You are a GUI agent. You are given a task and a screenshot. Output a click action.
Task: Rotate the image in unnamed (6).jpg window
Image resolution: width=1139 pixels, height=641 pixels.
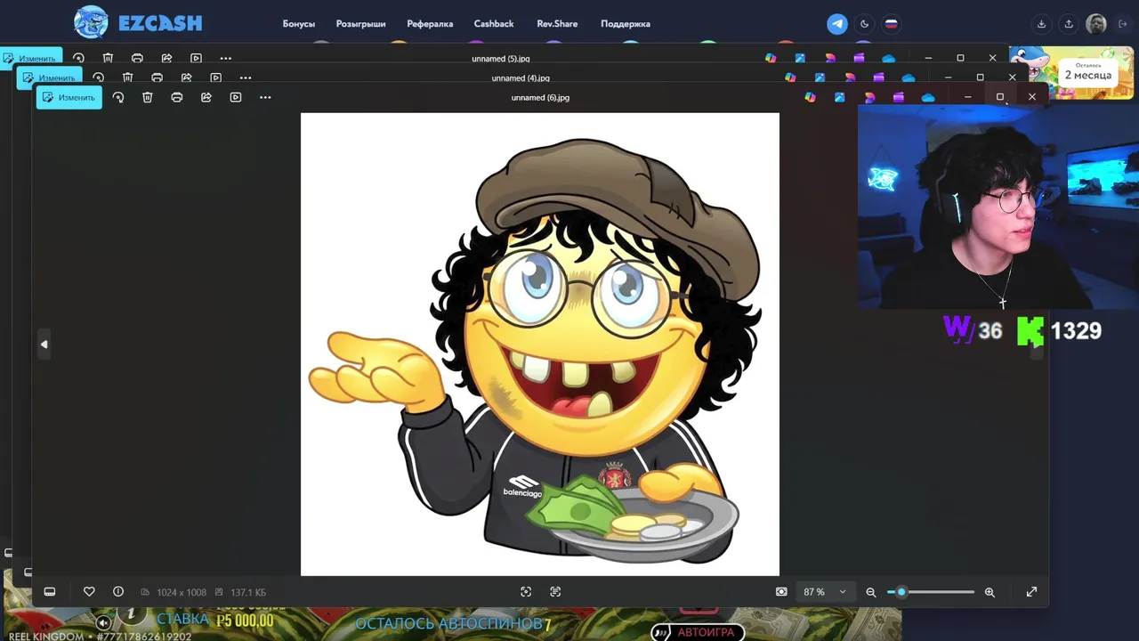point(118,97)
